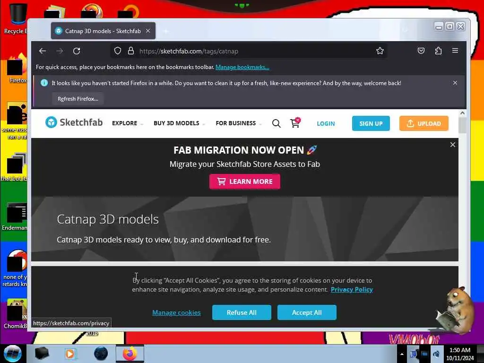Dismiss the Firefox refresh notification bar
This screenshot has height=363, width=484.
tap(455, 83)
